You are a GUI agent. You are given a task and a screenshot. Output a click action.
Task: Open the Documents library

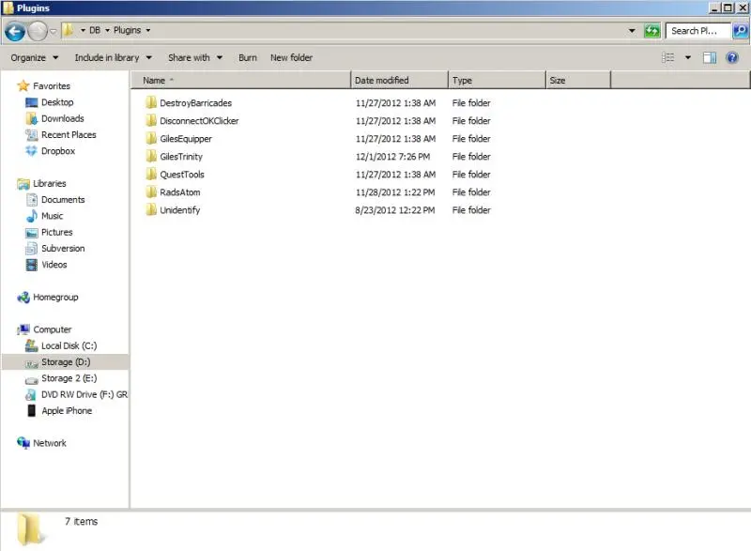coord(63,200)
